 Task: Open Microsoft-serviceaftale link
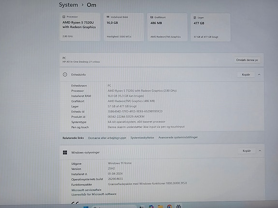pos(87,190)
